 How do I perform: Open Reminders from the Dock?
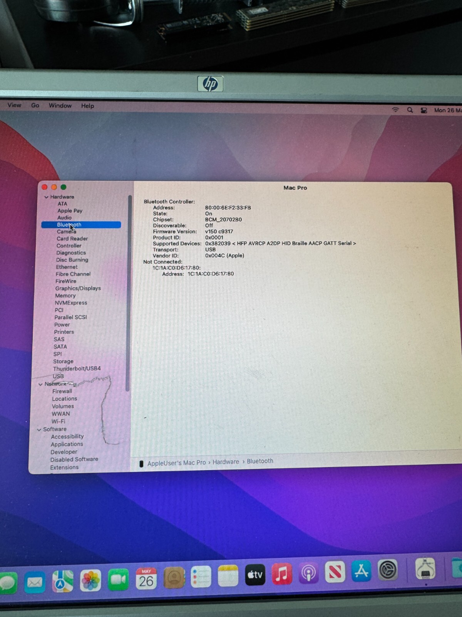[201, 577]
